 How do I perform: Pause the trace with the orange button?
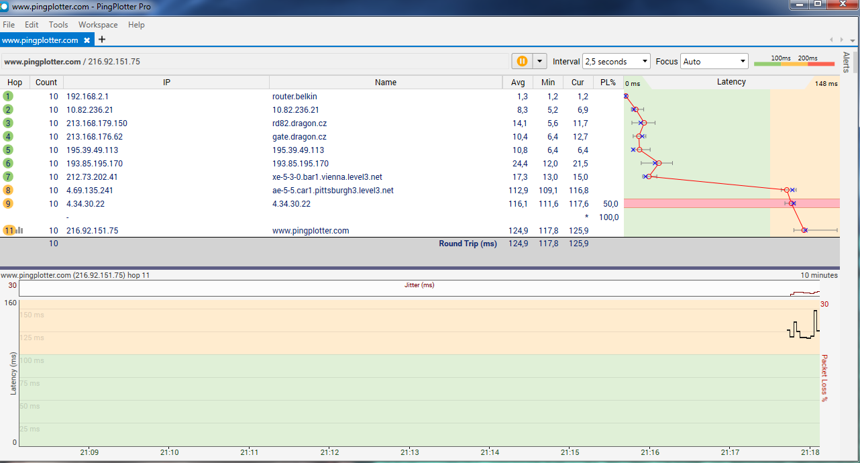522,61
